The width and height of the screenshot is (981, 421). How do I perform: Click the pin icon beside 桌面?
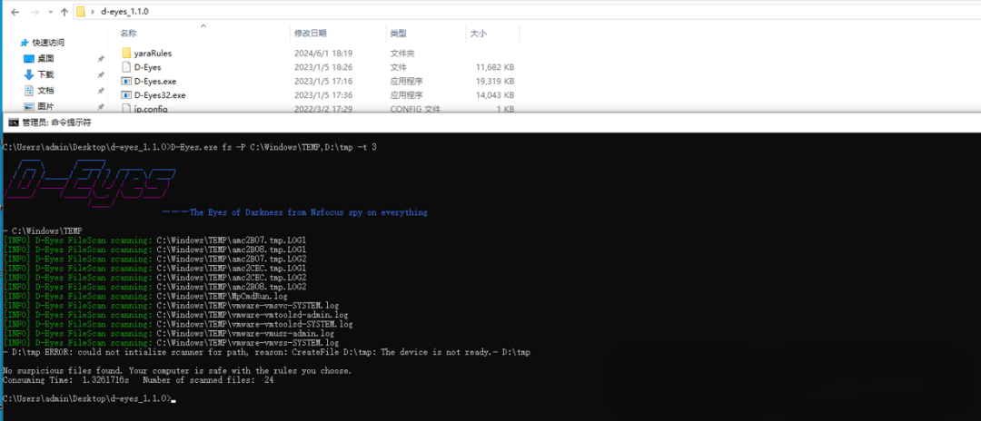point(100,59)
